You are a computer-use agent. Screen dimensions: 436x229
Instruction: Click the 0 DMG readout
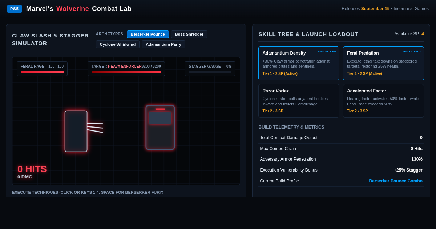(25, 177)
